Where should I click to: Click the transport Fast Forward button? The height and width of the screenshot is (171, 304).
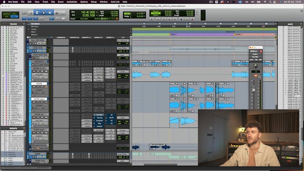pyautogui.click(x=169, y=19)
